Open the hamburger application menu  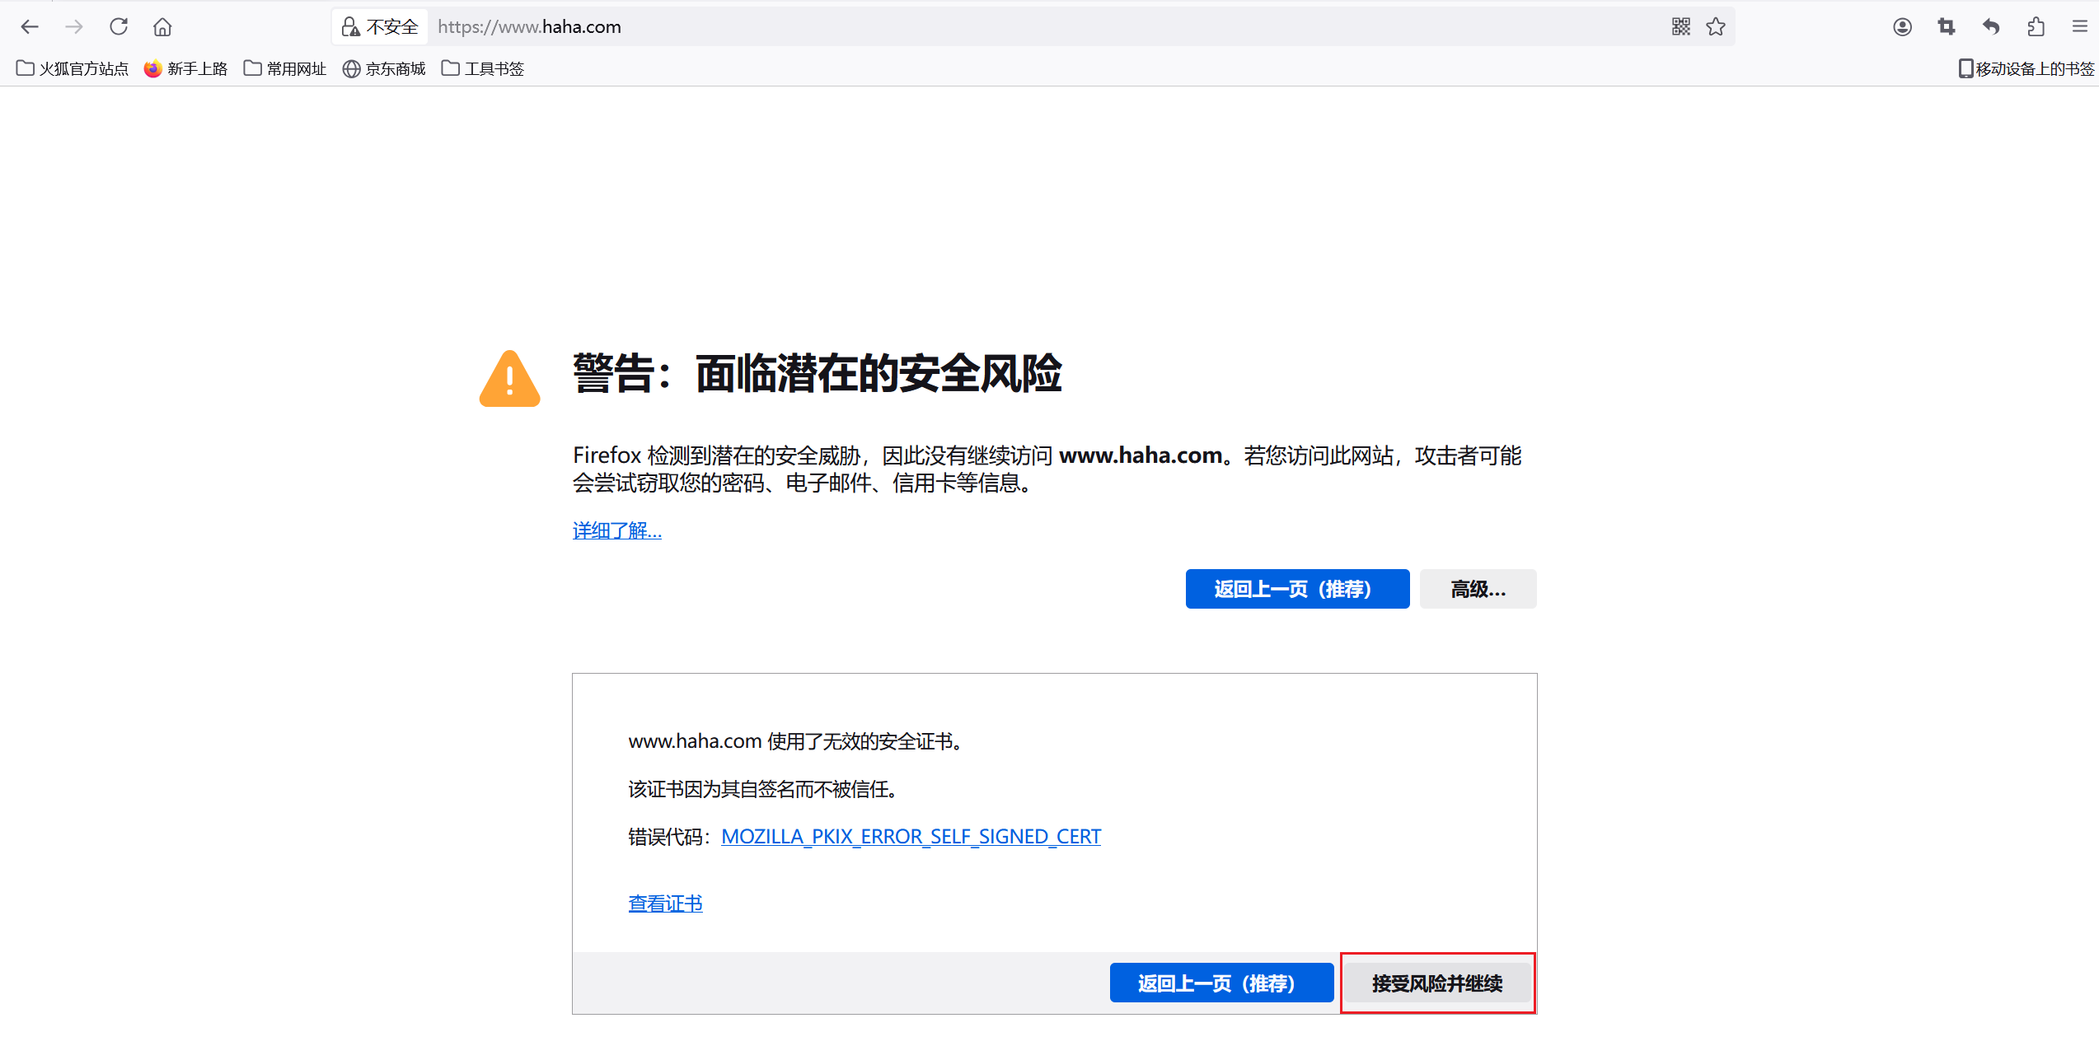[2080, 27]
